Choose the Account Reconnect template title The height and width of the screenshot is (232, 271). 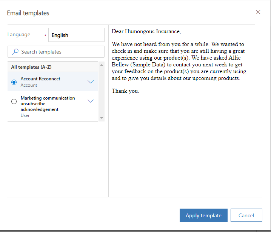click(x=40, y=79)
